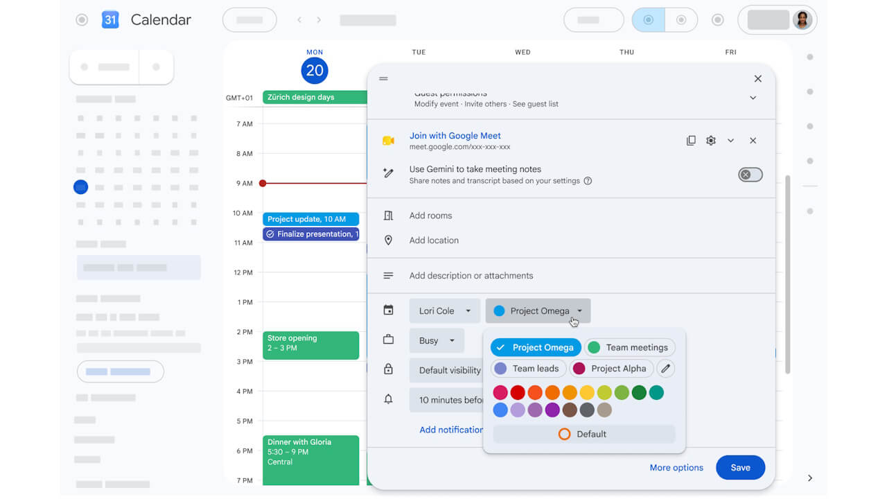887x499 pixels.
Task: Click Add location field
Action: pyautogui.click(x=434, y=240)
